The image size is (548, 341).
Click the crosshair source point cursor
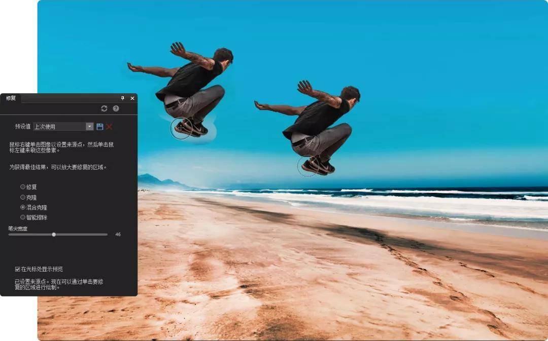click(x=181, y=128)
